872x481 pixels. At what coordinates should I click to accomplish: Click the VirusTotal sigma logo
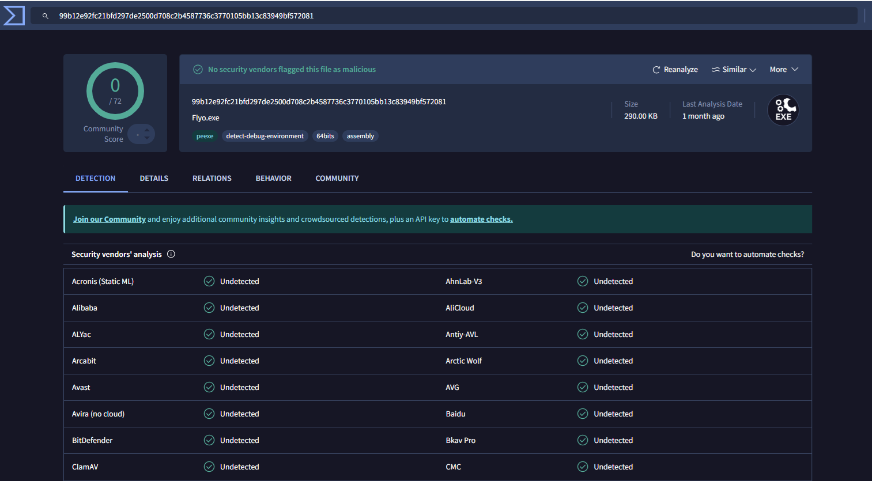point(14,16)
